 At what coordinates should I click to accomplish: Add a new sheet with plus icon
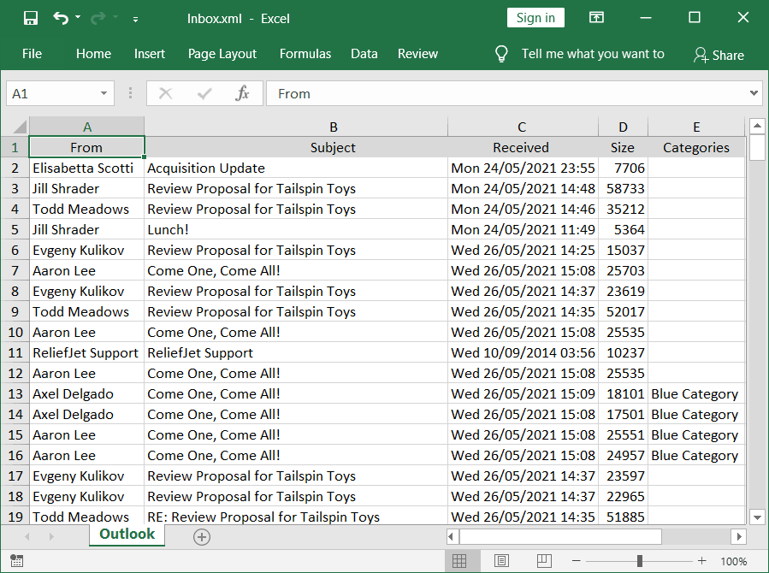click(202, 537)
